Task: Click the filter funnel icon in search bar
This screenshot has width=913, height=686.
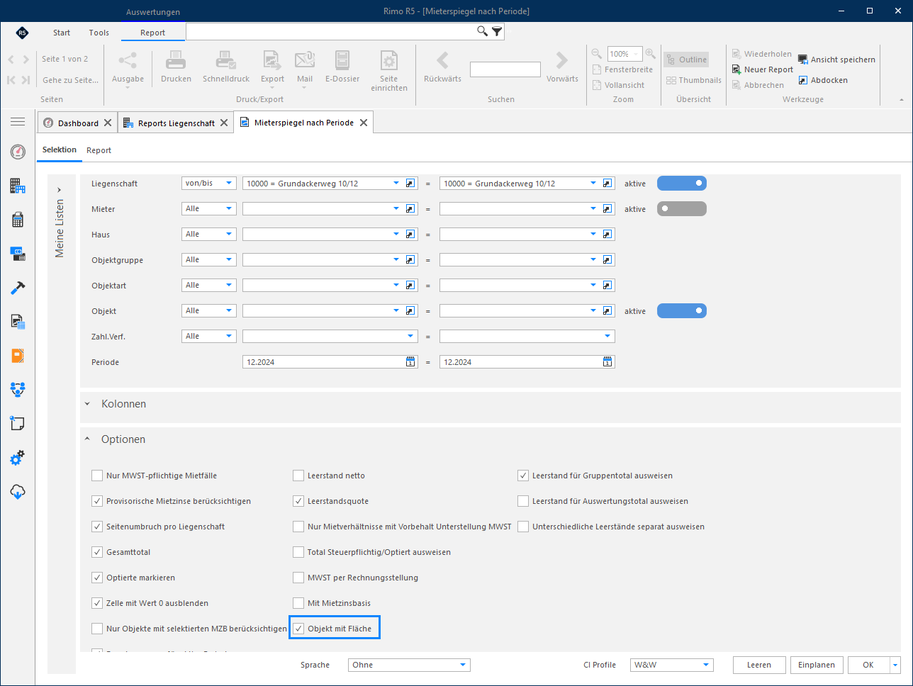Action: click(x=497, y=31)
